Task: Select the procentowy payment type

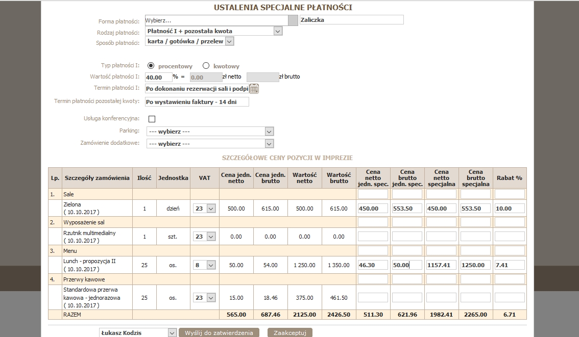Action: click(151, 66)
